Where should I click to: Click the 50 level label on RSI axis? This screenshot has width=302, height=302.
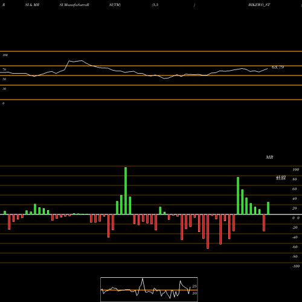coord(4,79)
